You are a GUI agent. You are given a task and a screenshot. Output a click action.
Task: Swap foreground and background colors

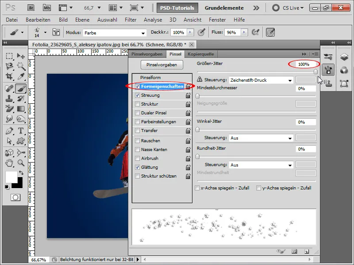21,173
